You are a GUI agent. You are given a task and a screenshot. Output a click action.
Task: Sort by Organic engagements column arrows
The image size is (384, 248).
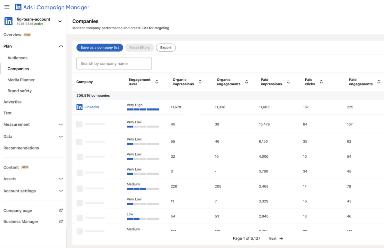point(247,82)
